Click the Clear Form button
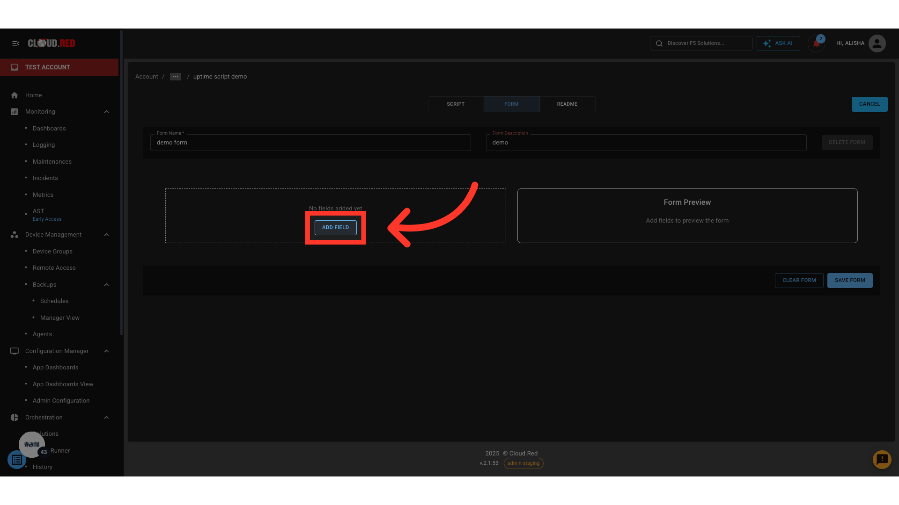Image resolution: width=899 pixels, height=505 pixels. pyautogui.click(x=799, y=281)
